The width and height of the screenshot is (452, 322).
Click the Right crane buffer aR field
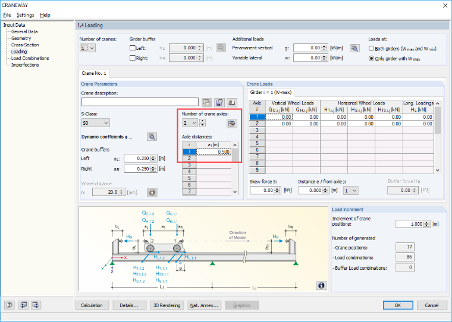click(x=137, y=169)
